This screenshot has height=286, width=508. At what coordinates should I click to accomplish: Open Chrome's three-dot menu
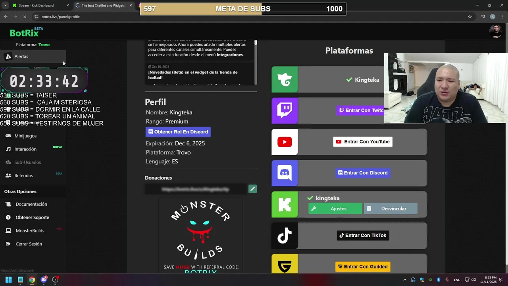[x=502, y=17]
